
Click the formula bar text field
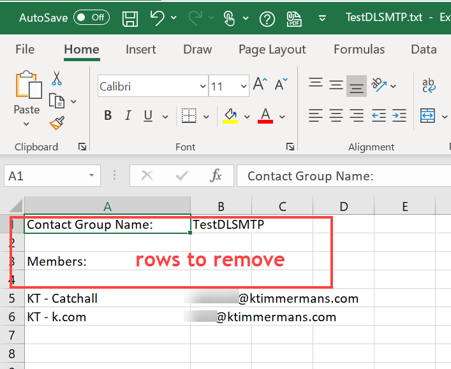tap(344, 176)
